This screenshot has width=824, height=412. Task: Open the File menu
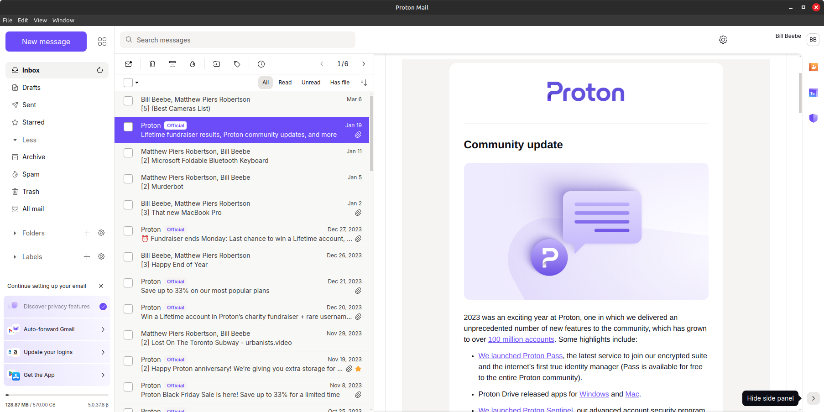8,20
